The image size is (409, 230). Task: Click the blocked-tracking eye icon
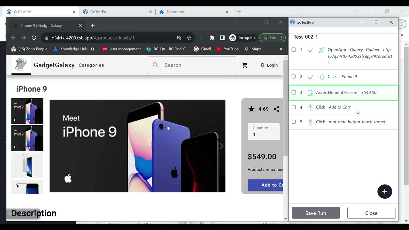coord(179,38)
